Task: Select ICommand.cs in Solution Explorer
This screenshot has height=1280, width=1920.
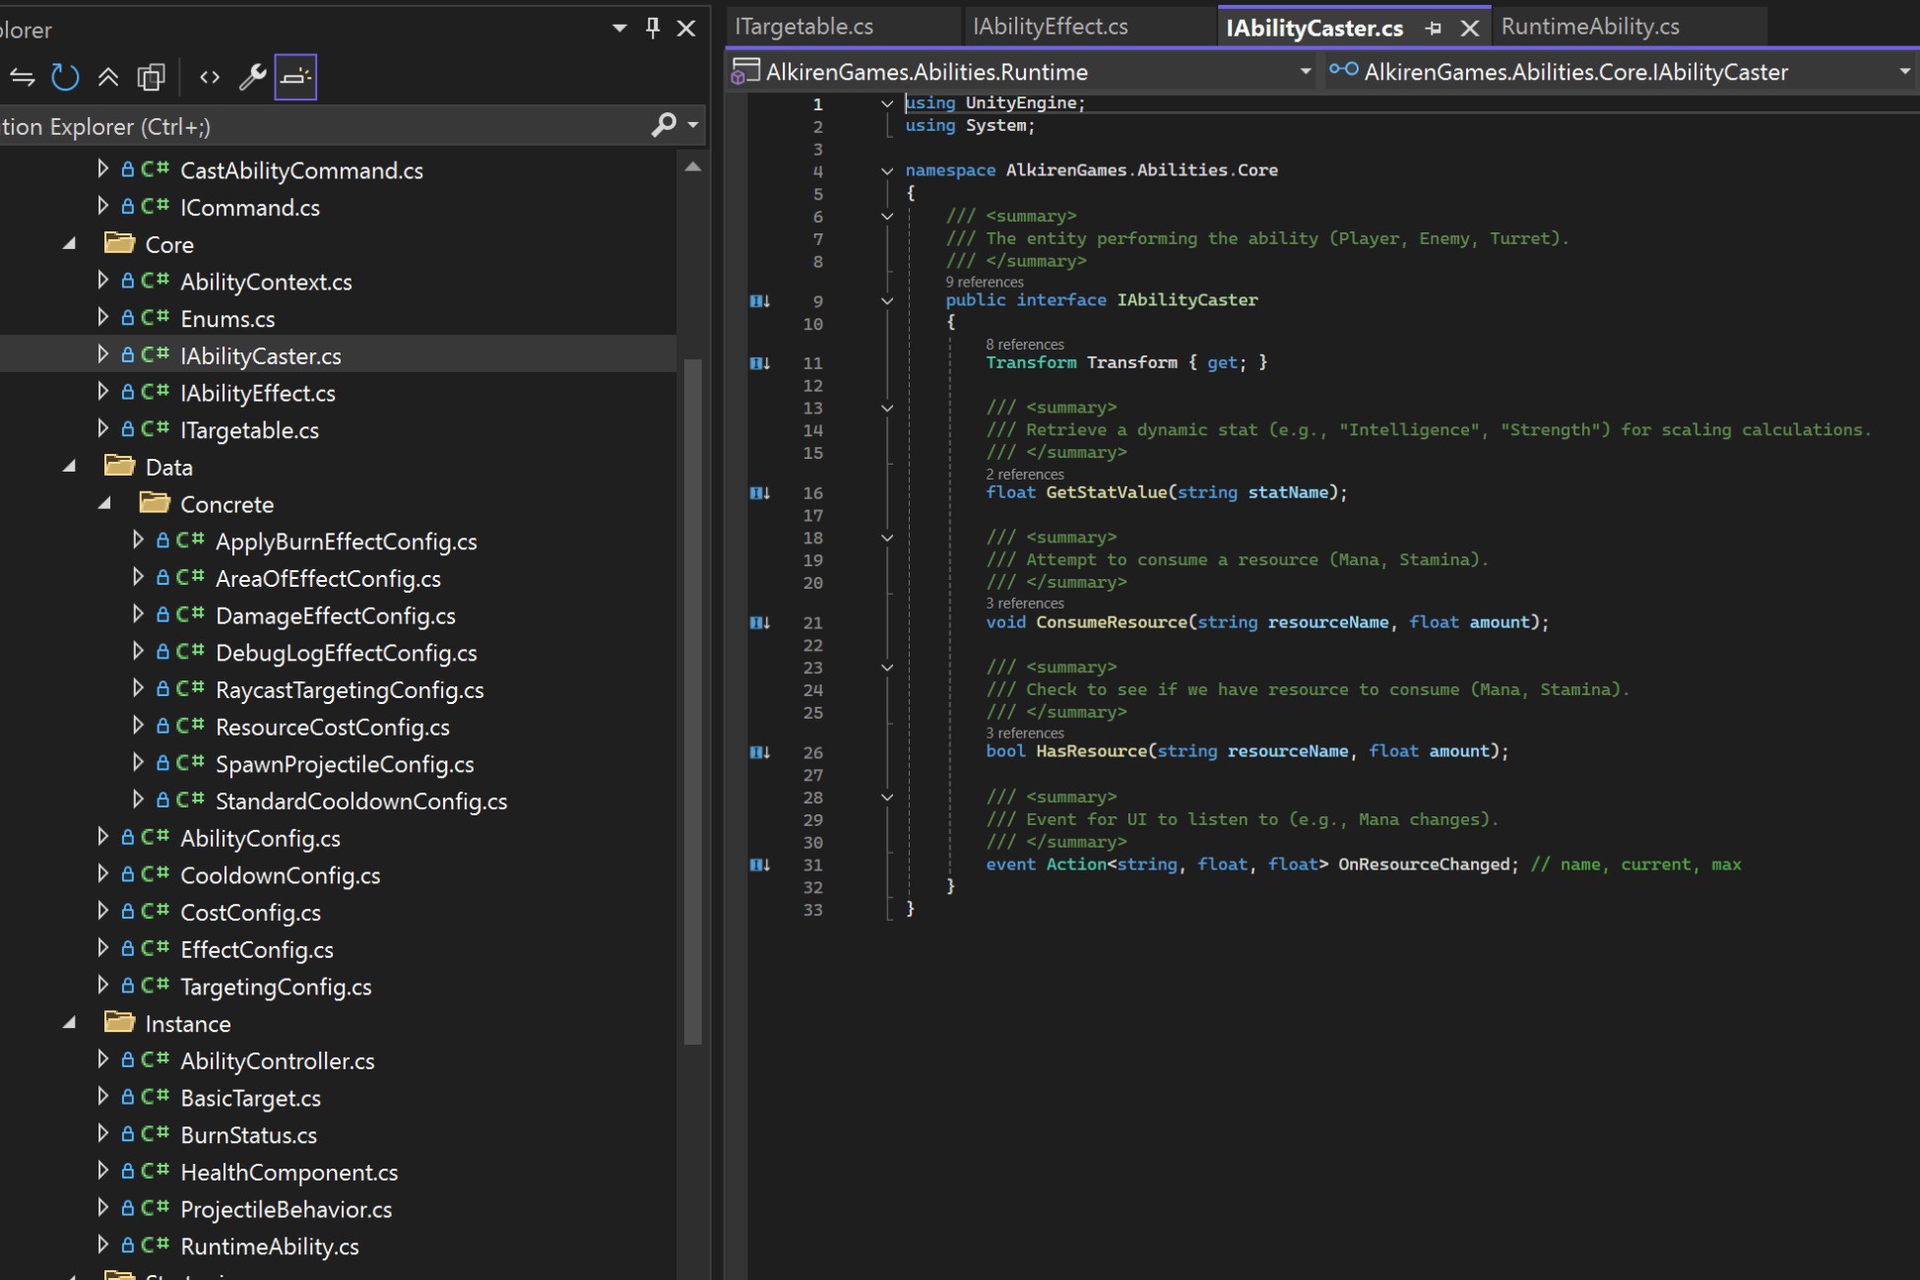Action: point(250,207)
